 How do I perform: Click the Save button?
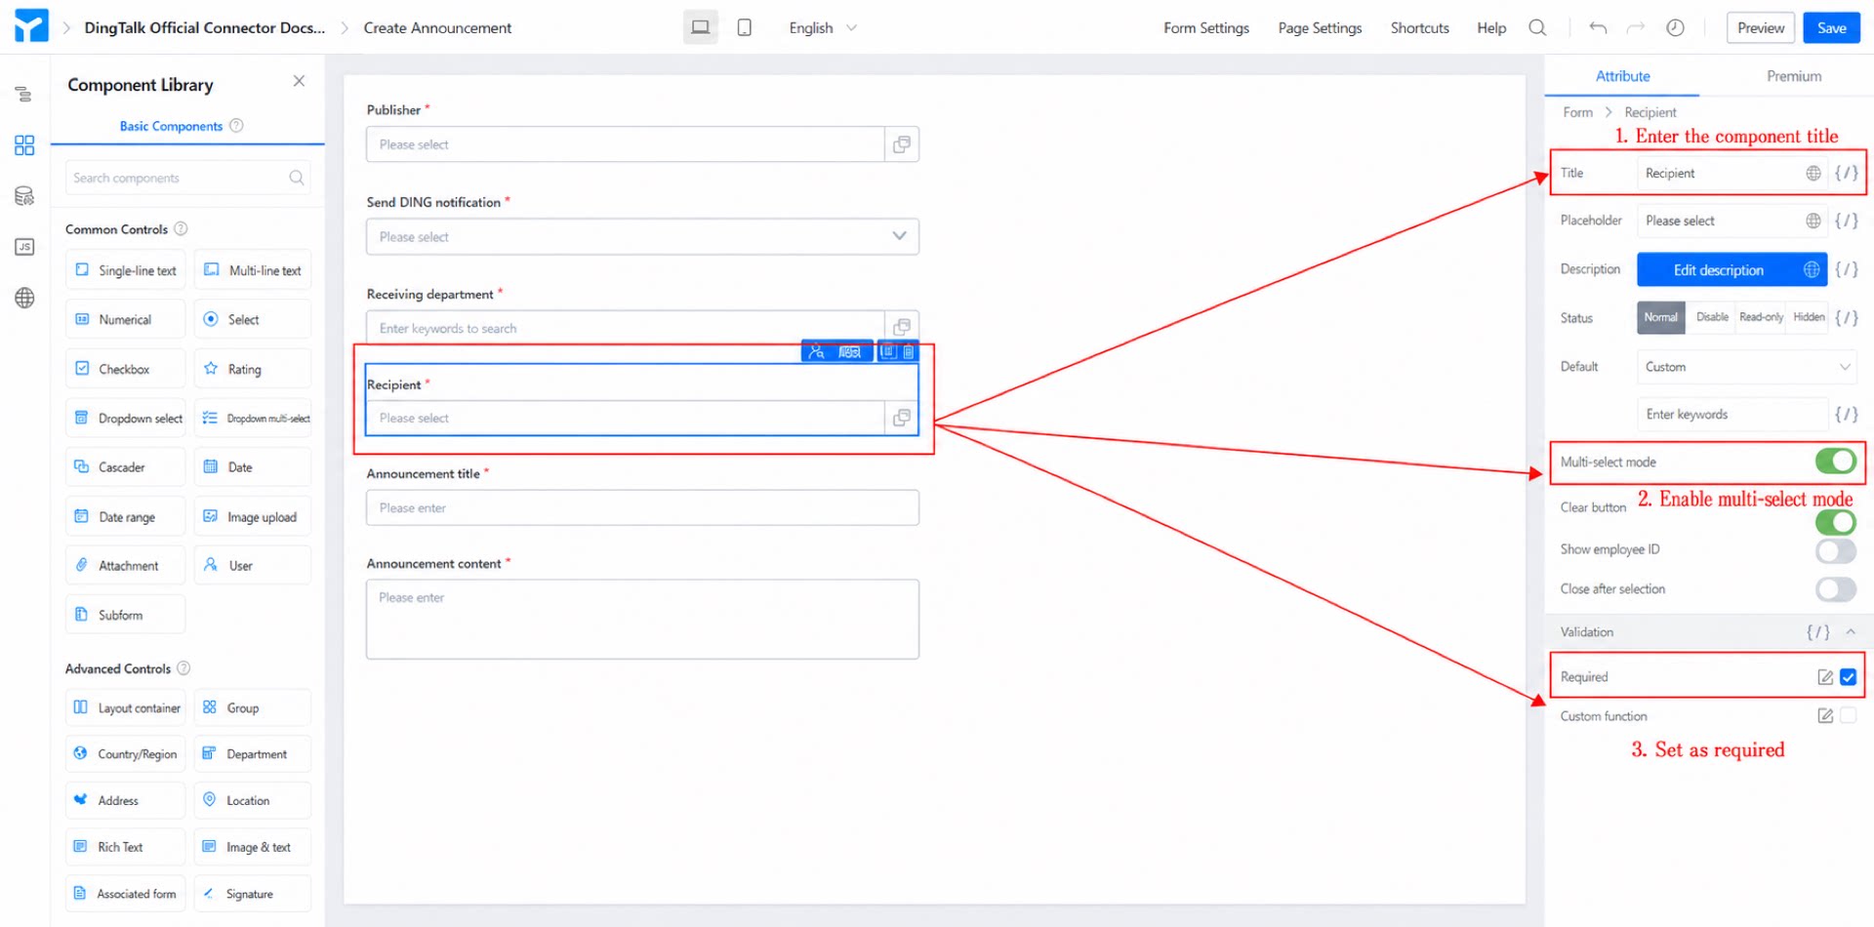pos(1831,27)
